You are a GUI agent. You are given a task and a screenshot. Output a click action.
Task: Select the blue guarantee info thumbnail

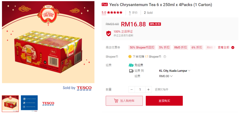tap(29, 103)
